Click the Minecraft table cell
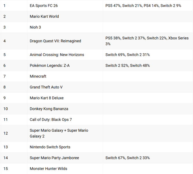Screen dimensions: 193x174 38,76
